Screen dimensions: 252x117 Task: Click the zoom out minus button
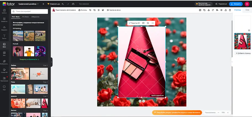(218, 113)
